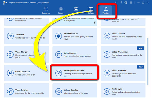Click 'Adjust and sync the audio' description
Image resolution: width=152 pixels, height=98 pixels.
coord(126,93)
